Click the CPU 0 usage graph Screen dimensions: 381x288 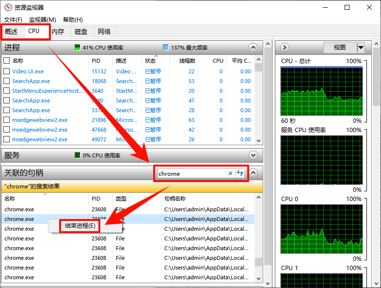[x=321, y=229]
